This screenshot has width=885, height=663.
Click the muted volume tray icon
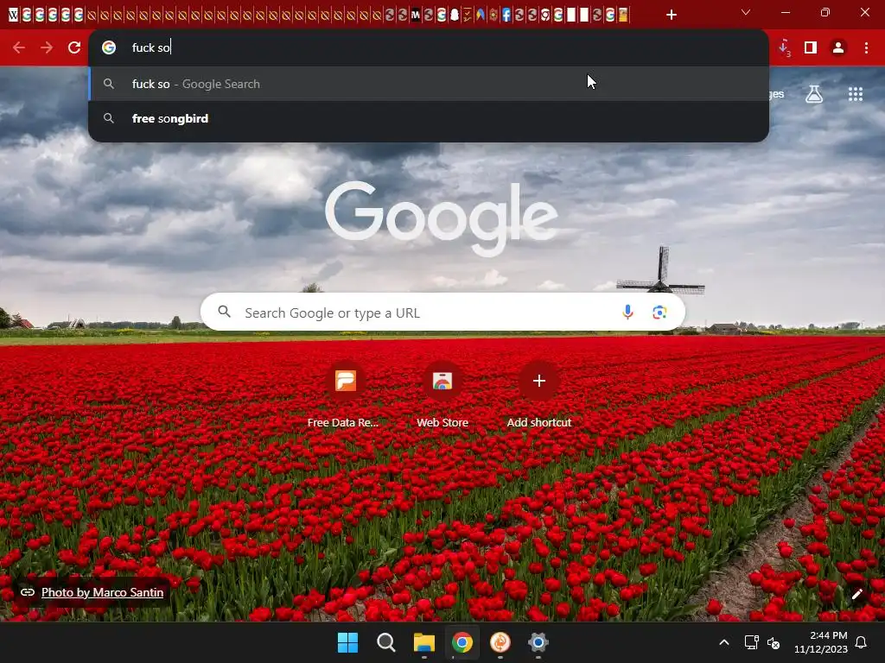click(x=774, y=642)
